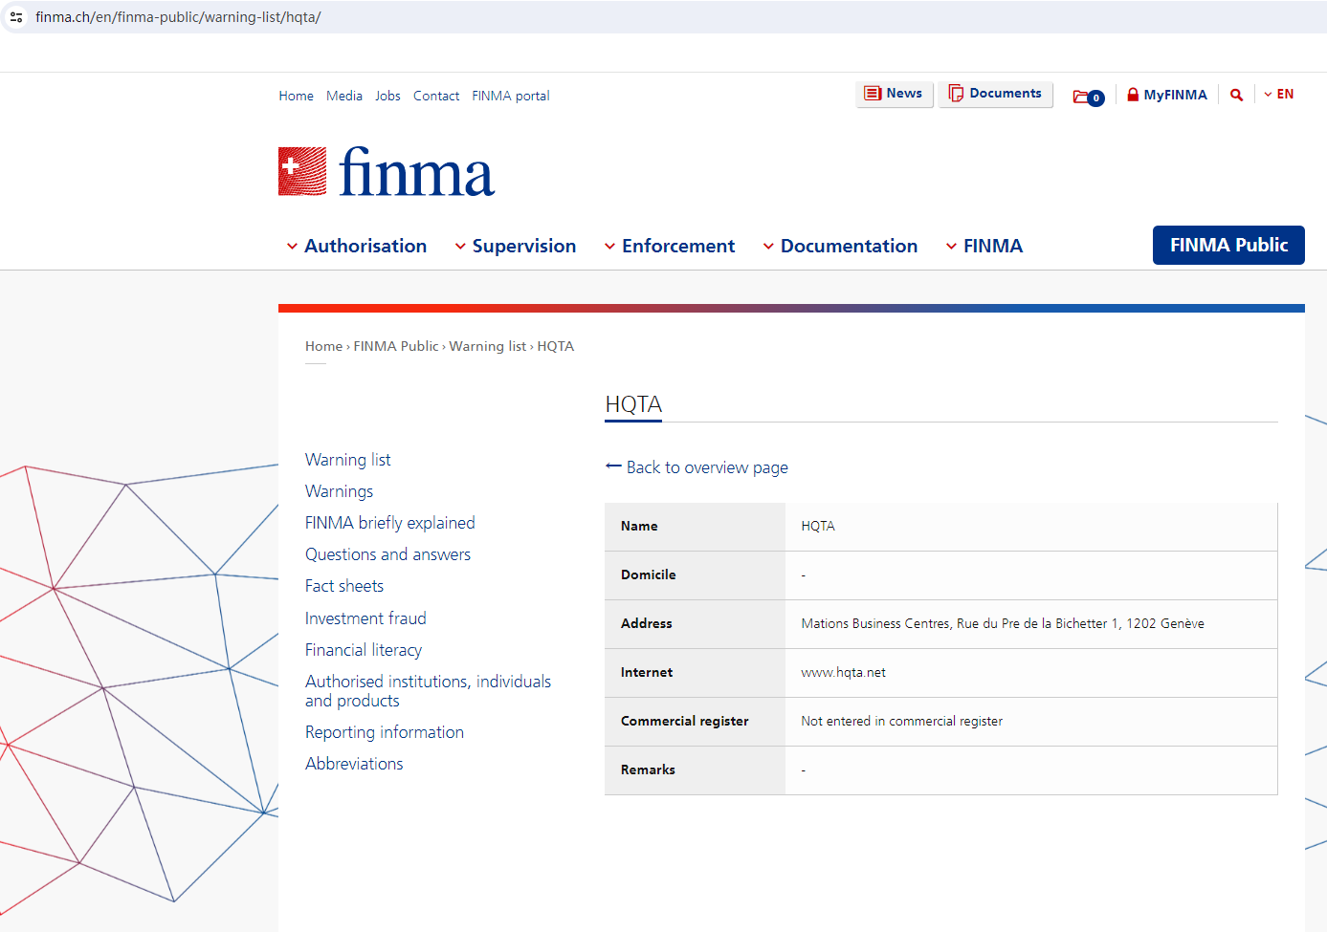Click the Internet row label
Image resolution: width=1327 pixels, height=932 pixels.
[x=647, y=672]
